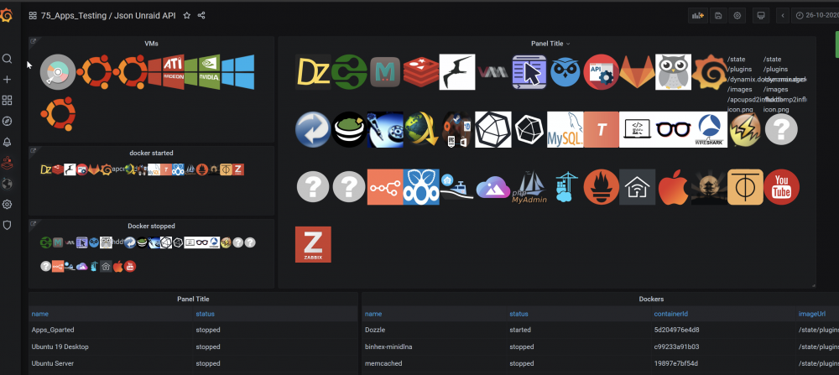Click the large black glasses icon
839x375 pixels.
pyautogui.click(x=673, y=129)
